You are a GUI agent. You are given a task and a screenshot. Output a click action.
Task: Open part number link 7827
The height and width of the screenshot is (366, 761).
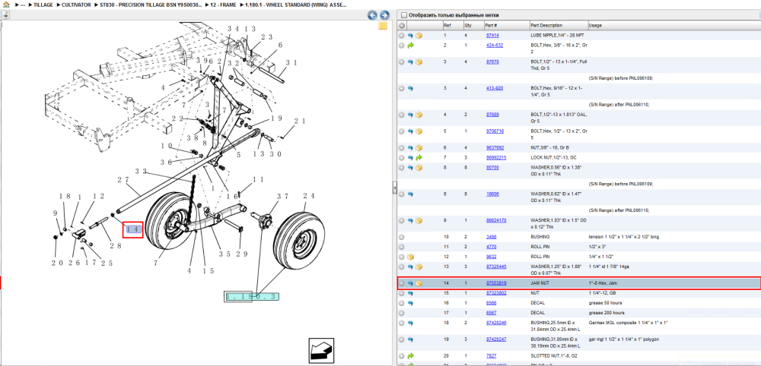coord(491,355)
